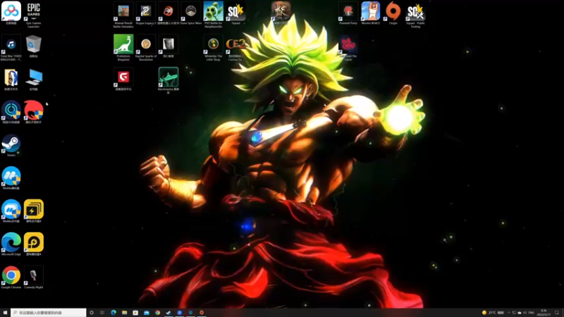Viewport: 564px width, 317px height.
Task: Open Evil Dead The Game shortcut
Action: click(348, 47)
